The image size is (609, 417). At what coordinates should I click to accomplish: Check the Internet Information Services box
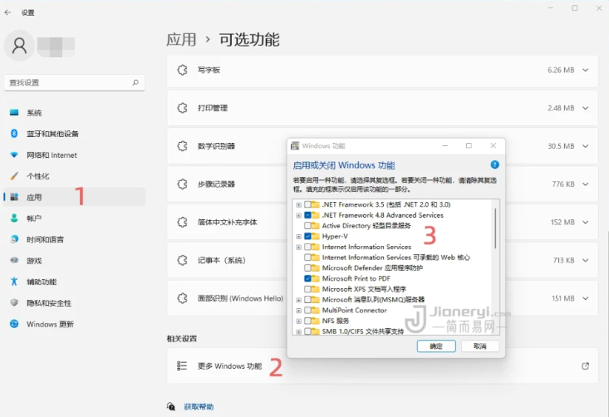307,247
